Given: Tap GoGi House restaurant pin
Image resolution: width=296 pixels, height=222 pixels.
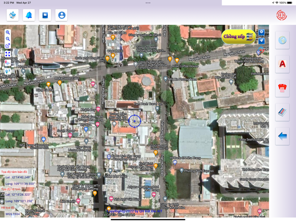Looking at the screenshot, I should coord(156,153).
